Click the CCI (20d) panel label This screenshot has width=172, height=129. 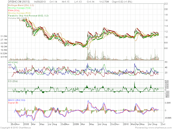coord(13,81)
